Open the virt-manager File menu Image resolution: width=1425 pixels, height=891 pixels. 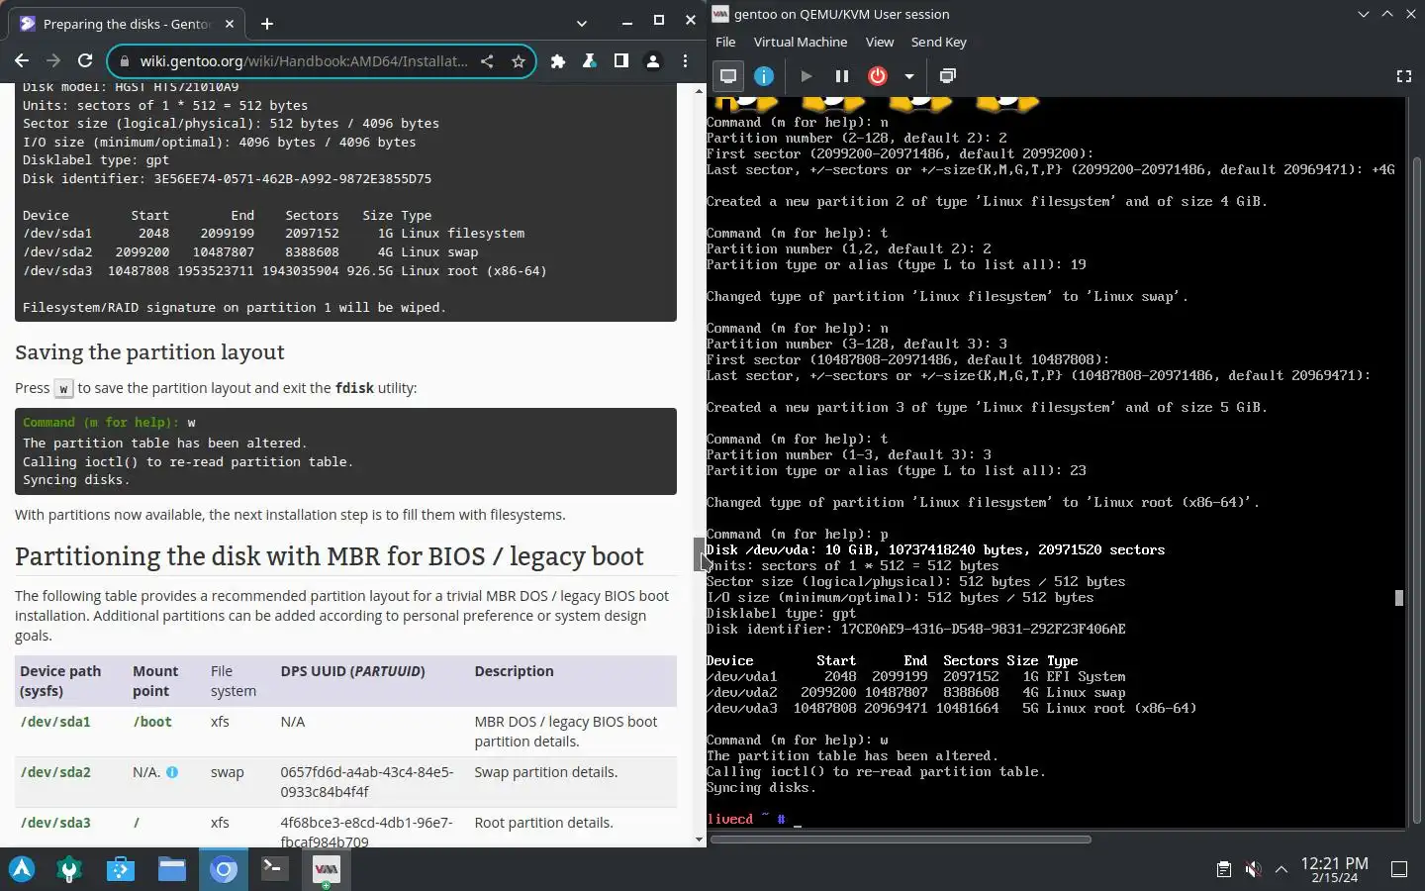pos(725,42)
